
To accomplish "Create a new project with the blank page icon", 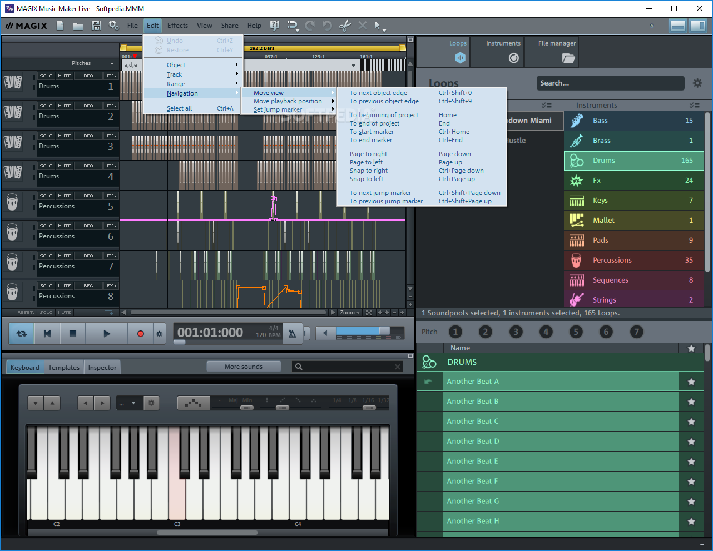I will pos(60,26).
